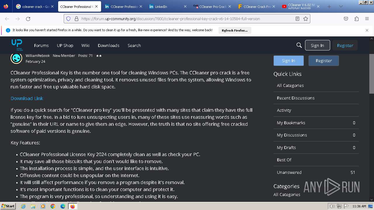Open the Downloads navigation item
The width and height of the screenshot is (374, 210).
[x=108, y=45]
